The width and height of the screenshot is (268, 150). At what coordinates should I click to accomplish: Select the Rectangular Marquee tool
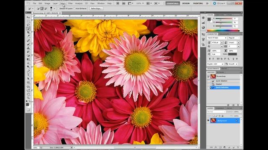pyautogui.click(x=28, y=21)
